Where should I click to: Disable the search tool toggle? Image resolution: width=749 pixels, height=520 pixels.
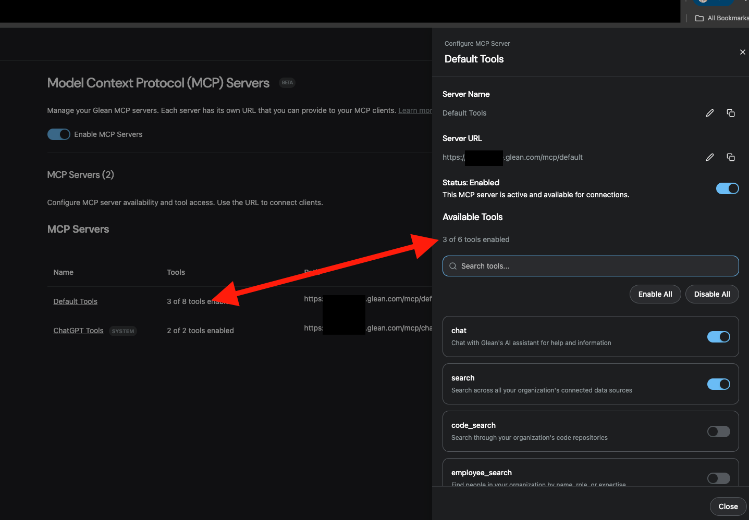[x=718, y=384]
